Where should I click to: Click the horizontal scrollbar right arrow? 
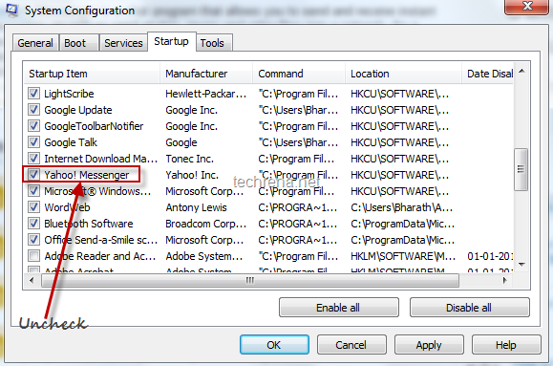[x=504, y=281]
